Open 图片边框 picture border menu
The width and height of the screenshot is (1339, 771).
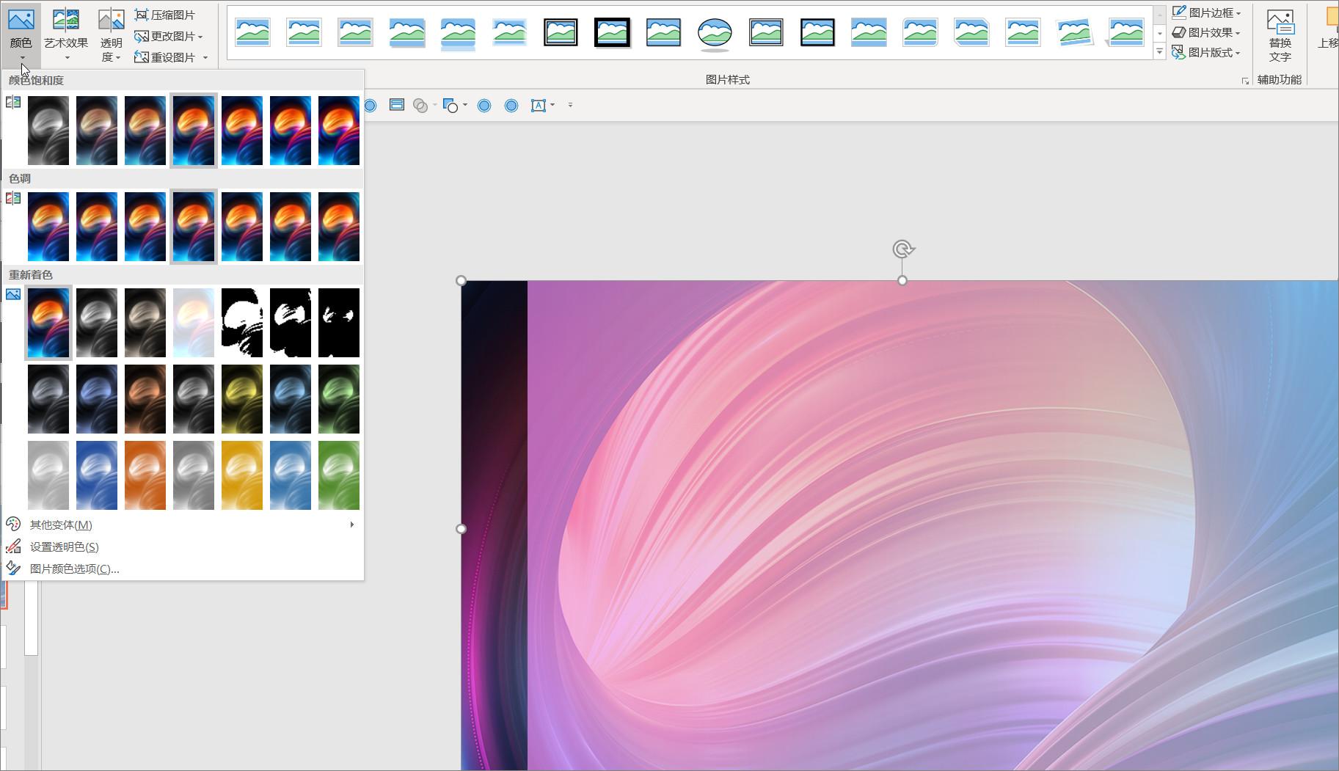tap(1206, 12)
